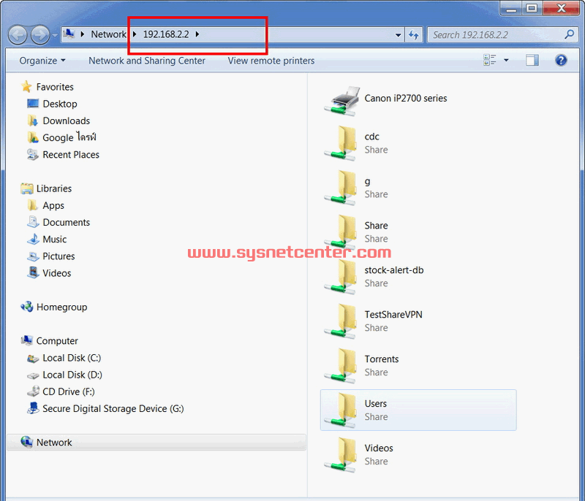Open Network and Sharing Center
585x501 pixels.
point(147,61)
